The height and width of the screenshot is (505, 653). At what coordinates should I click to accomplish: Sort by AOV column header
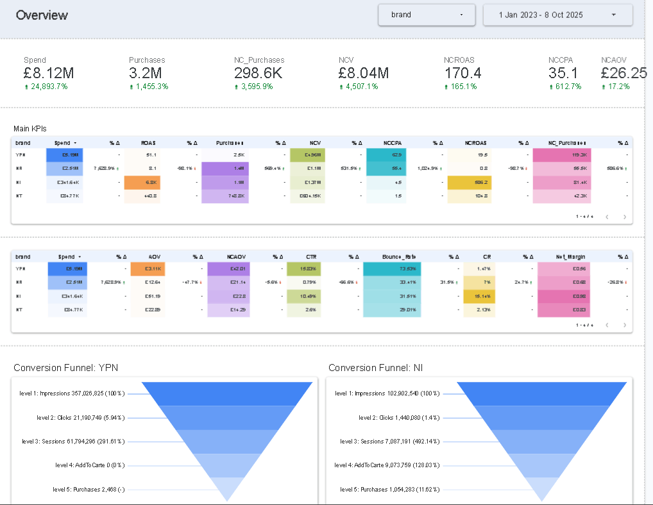pos(155,257)
